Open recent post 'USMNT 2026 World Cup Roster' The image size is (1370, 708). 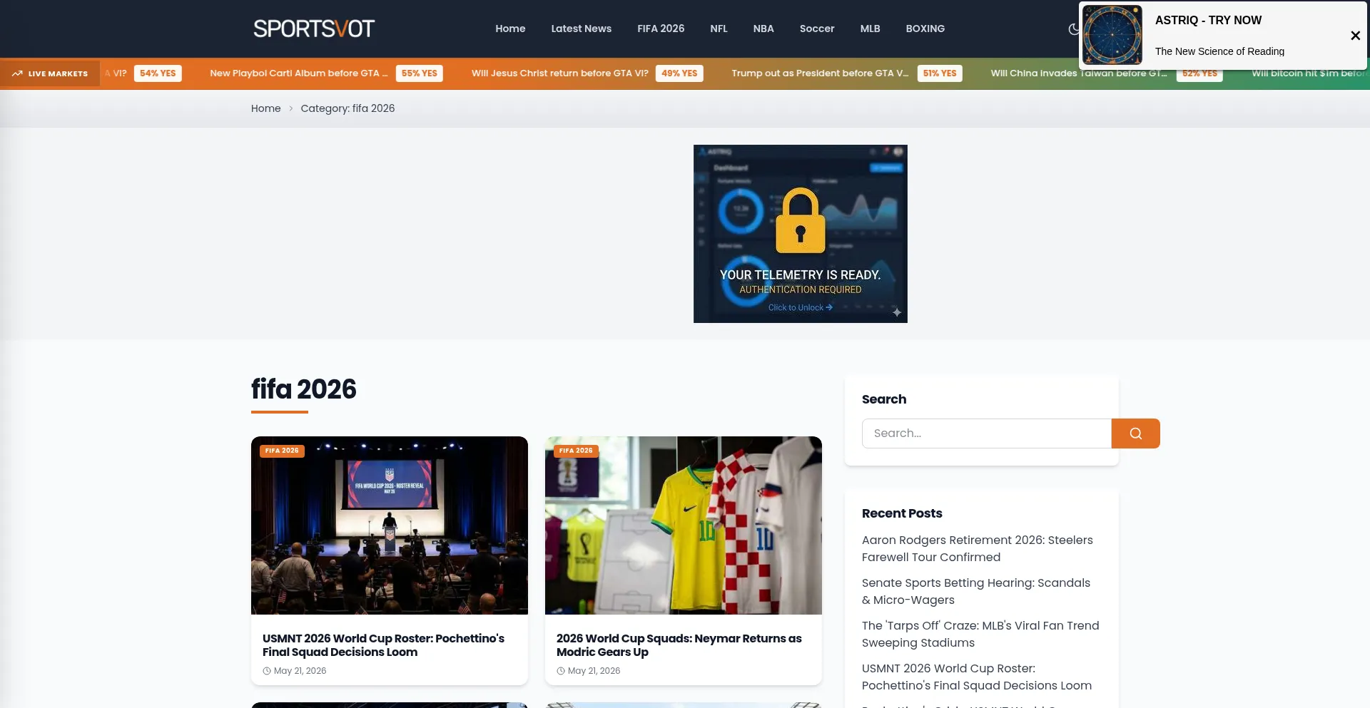[x=977, y=677]
